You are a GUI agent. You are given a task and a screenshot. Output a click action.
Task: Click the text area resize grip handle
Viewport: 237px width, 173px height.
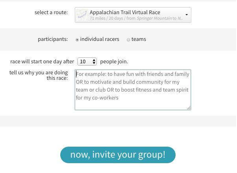[x=189, y=108]
